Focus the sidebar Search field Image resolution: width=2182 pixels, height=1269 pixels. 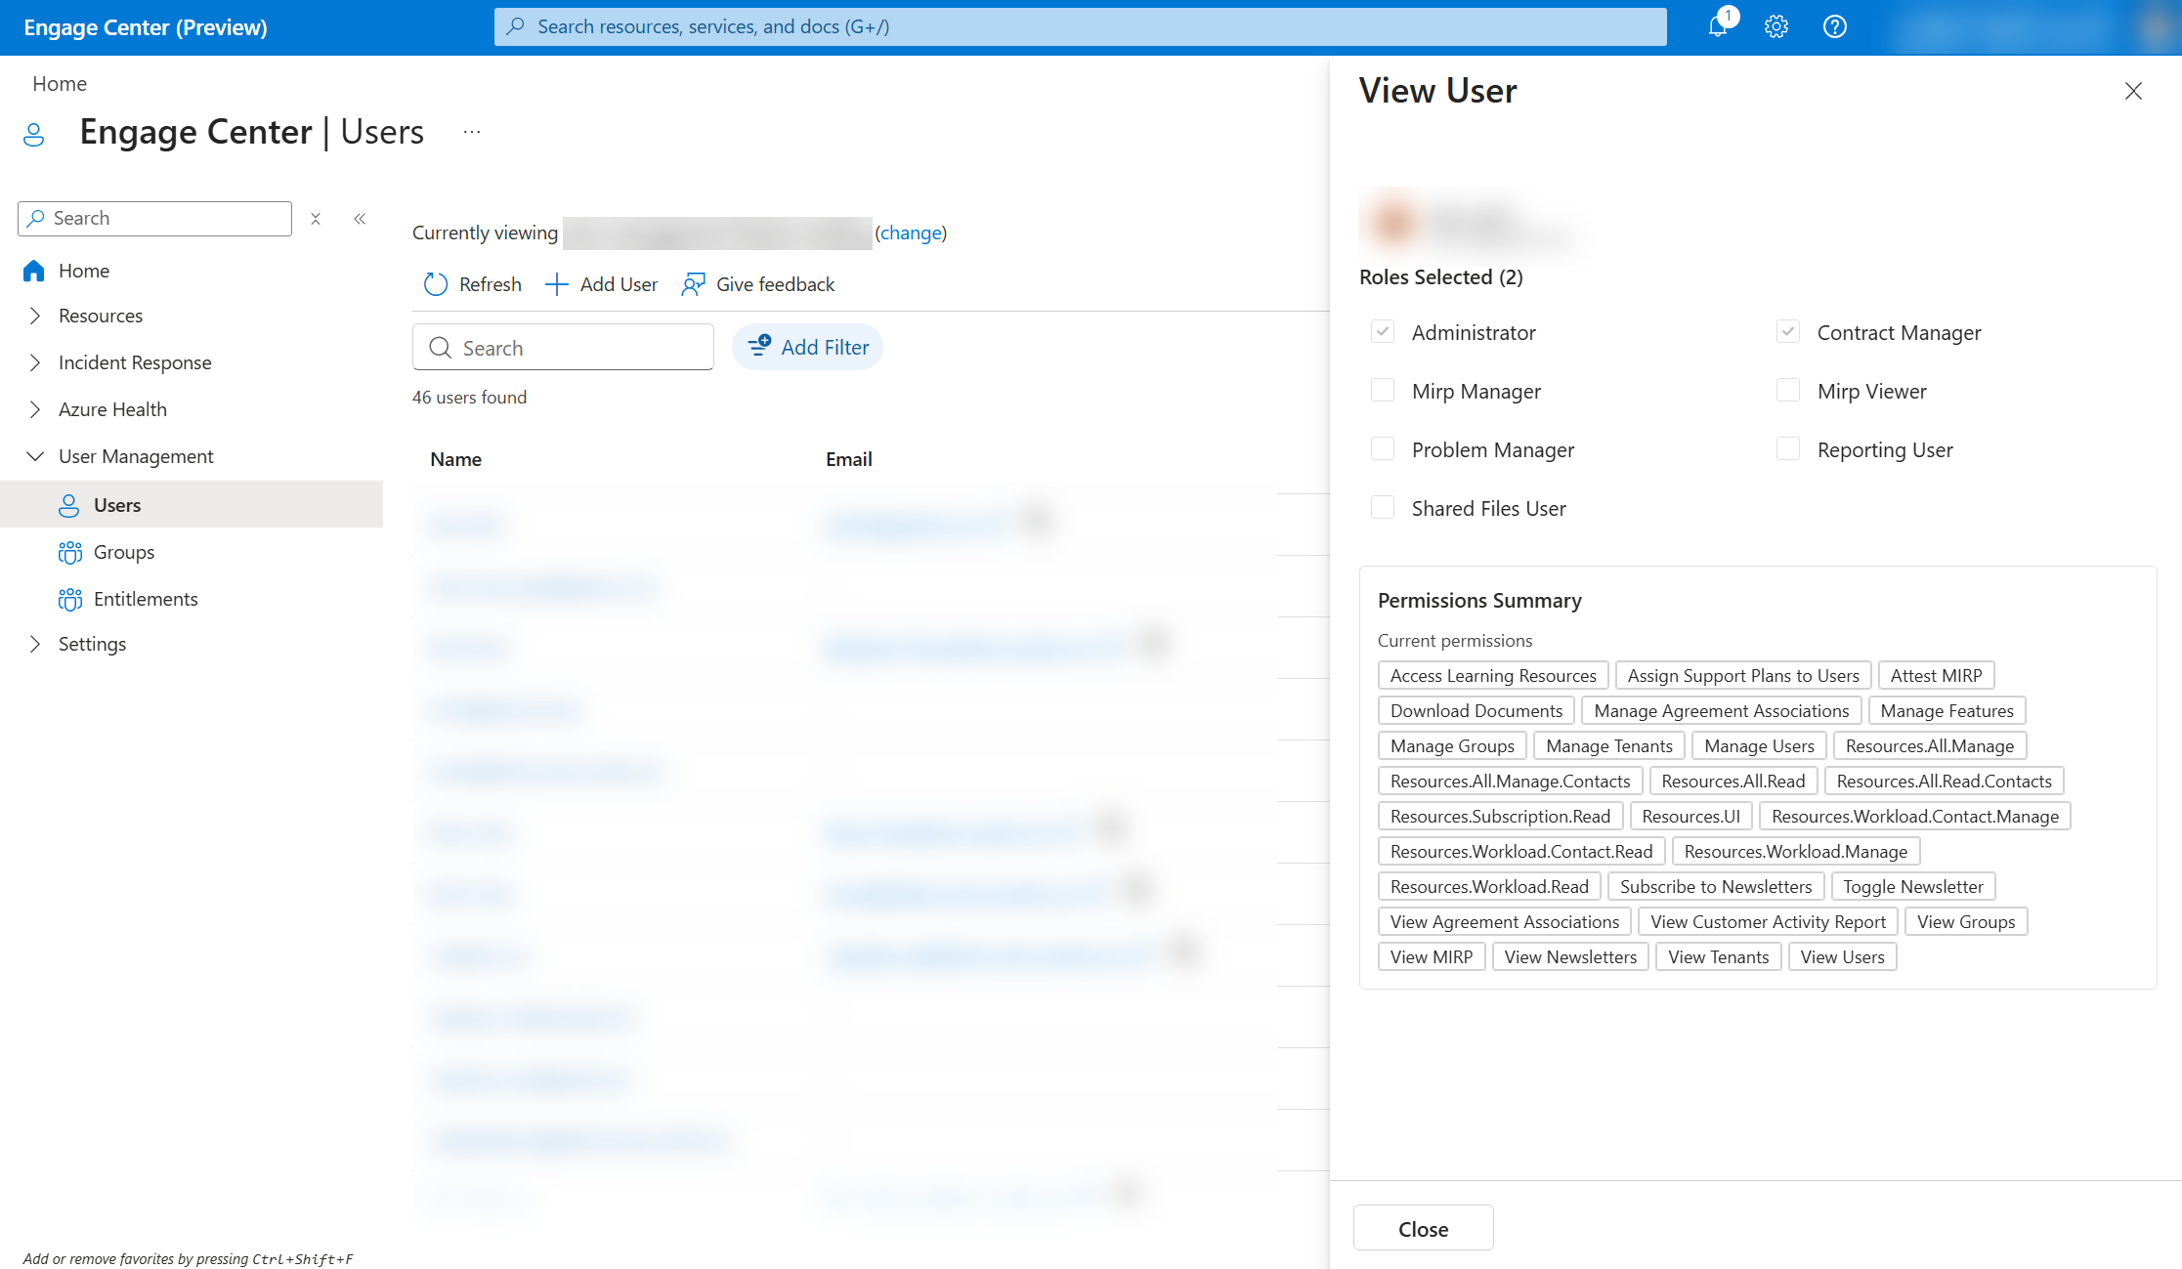[154, 219]
